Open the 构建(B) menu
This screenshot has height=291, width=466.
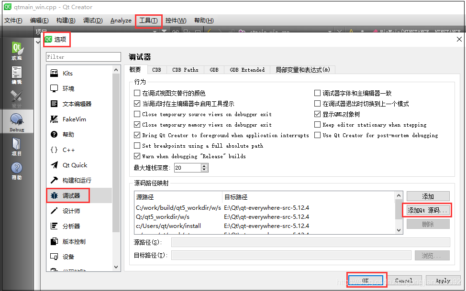(x=66, y=21)
